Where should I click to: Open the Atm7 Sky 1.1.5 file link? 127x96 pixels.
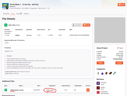(x=14, y=25)
